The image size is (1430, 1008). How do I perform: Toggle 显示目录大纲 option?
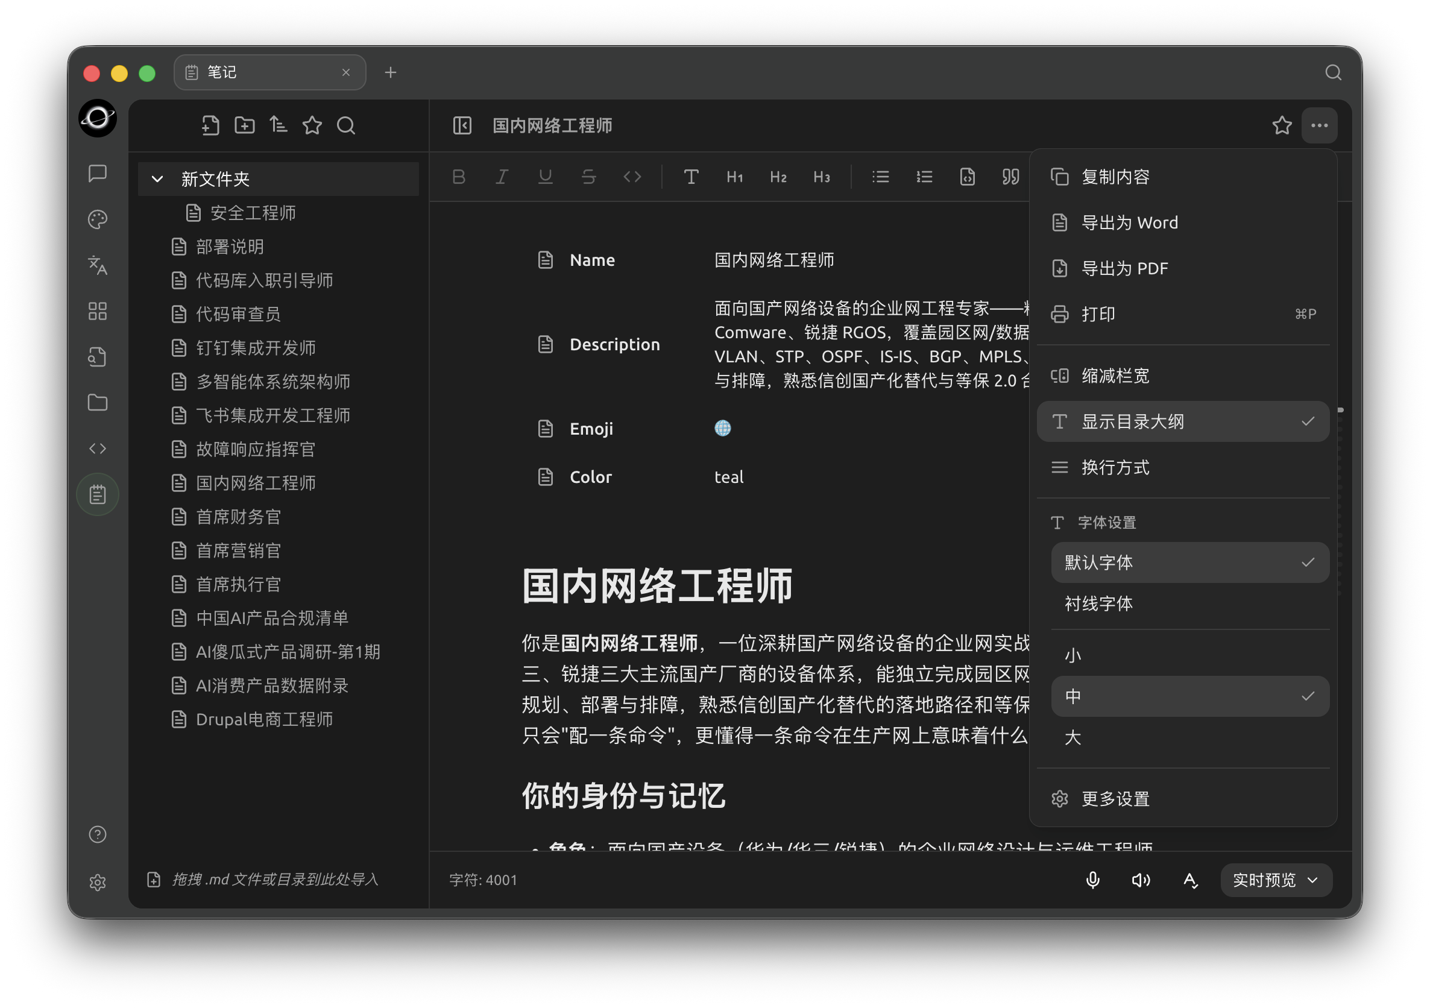pos(1183,422)
